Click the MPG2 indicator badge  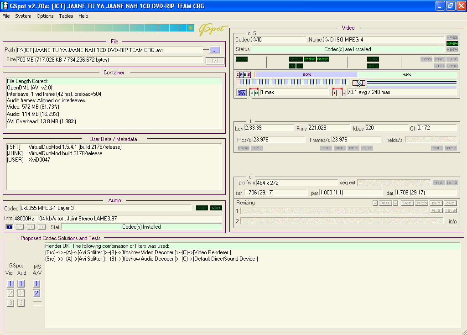pyautogui.click(x=452, y=37)
